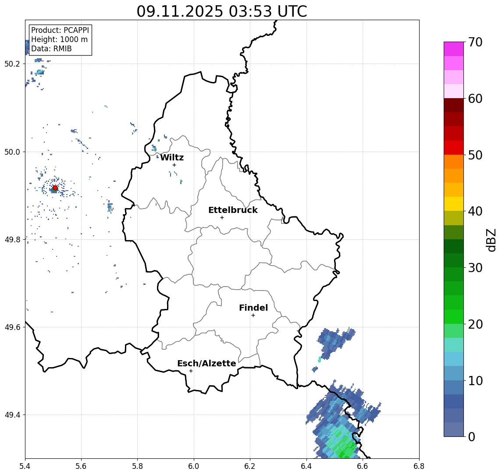Click the colorbar tick label 30
This screenshot has height=475, width=502.
tap(475, 268)
